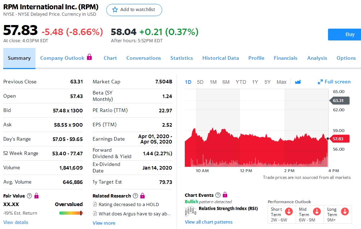Screen dimensions: 361x229
Task: Open Rating decreased to a HOLD report
Action: point(129,204)
